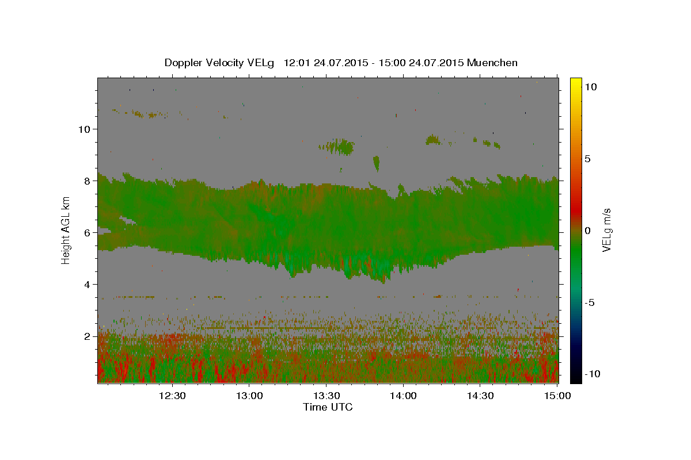Click the 14:00 time axis tick label
This screenshot has height=460, width=691.
pos(404,396)
